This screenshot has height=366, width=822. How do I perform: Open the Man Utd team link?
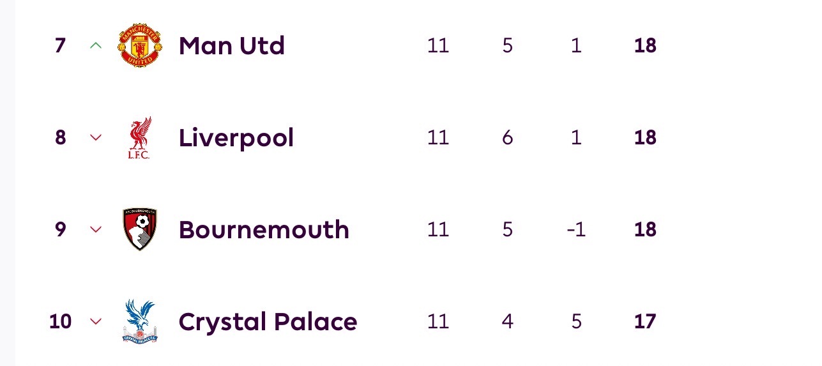click(232, 46)
